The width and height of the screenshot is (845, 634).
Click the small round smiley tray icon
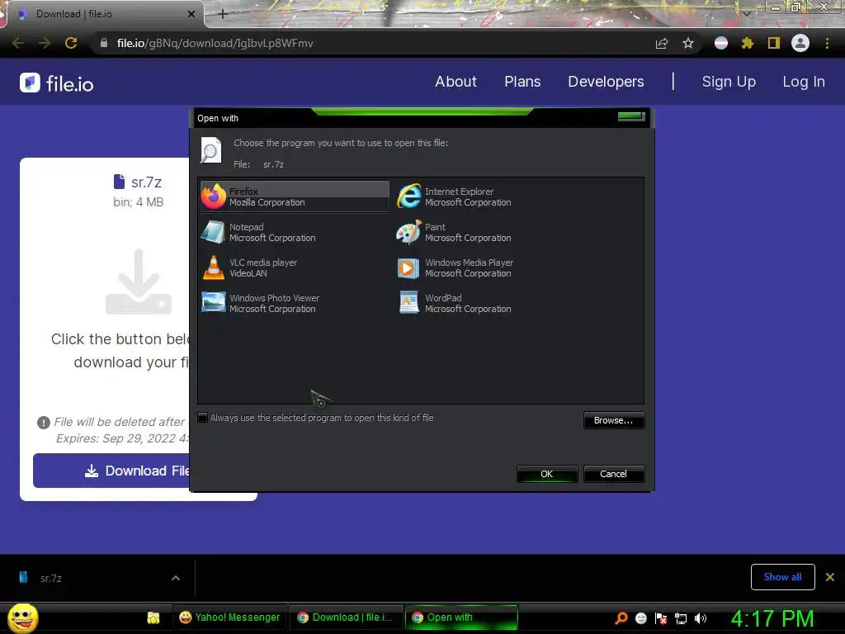click(640, 617)
